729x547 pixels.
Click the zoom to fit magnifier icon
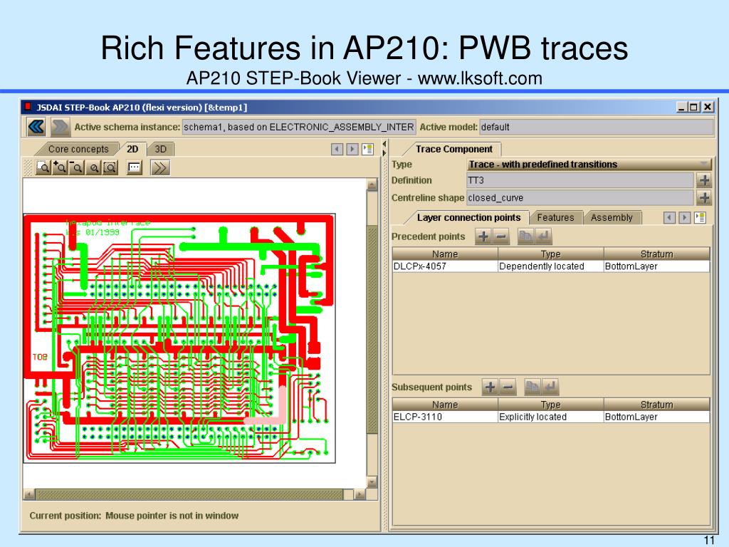[110, 167]
